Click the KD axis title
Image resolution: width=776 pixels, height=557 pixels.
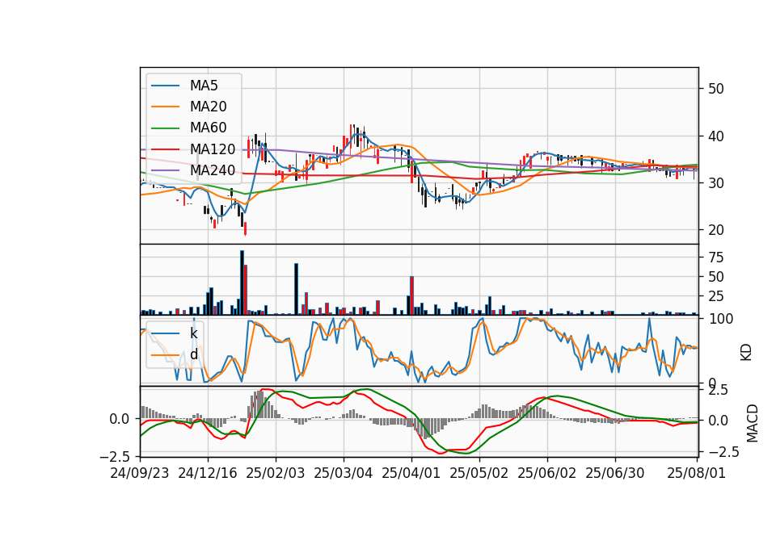tap(746, 353)
